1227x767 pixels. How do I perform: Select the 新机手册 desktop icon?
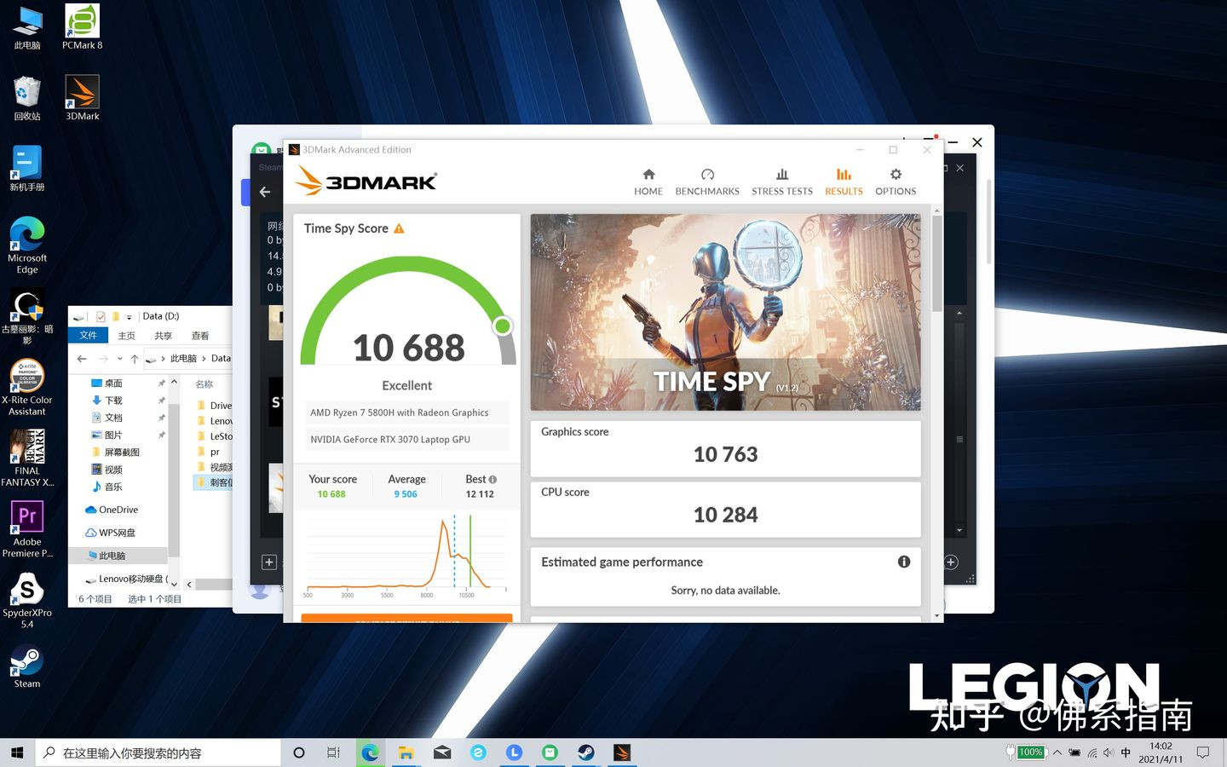tap(27, 169)
